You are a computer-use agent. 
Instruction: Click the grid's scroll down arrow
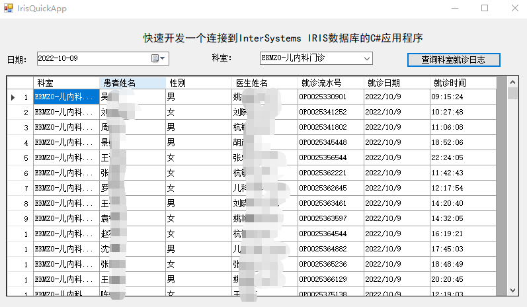[512, 290]
